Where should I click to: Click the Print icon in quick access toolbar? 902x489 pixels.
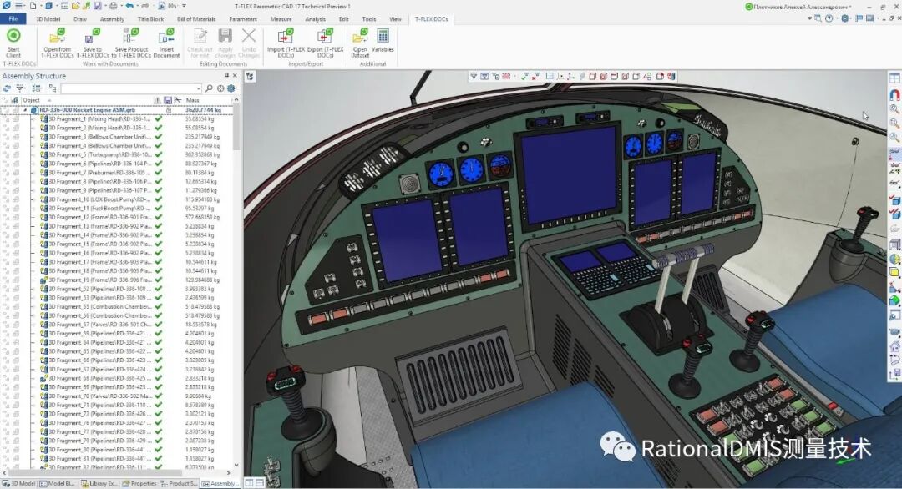(x=114, y=6)
